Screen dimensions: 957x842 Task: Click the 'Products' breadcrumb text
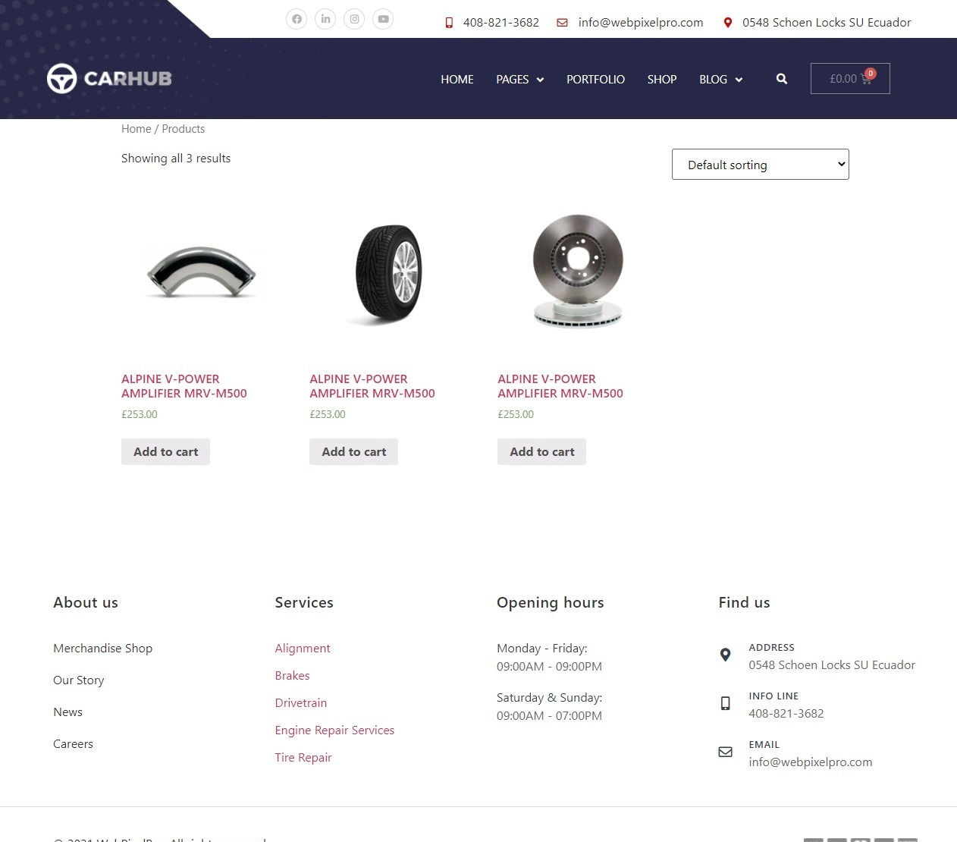click(184, 129)
